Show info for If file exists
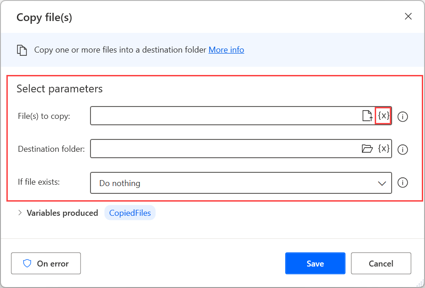 [403, 182]
